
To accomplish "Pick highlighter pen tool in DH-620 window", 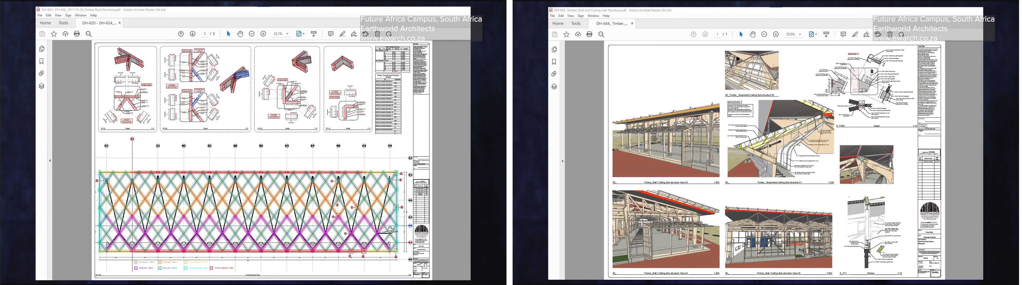I will (342, 34).
